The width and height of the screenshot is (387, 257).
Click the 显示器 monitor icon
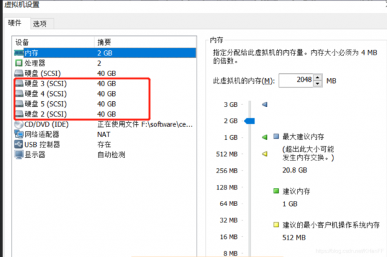click(x=19, y=155)
